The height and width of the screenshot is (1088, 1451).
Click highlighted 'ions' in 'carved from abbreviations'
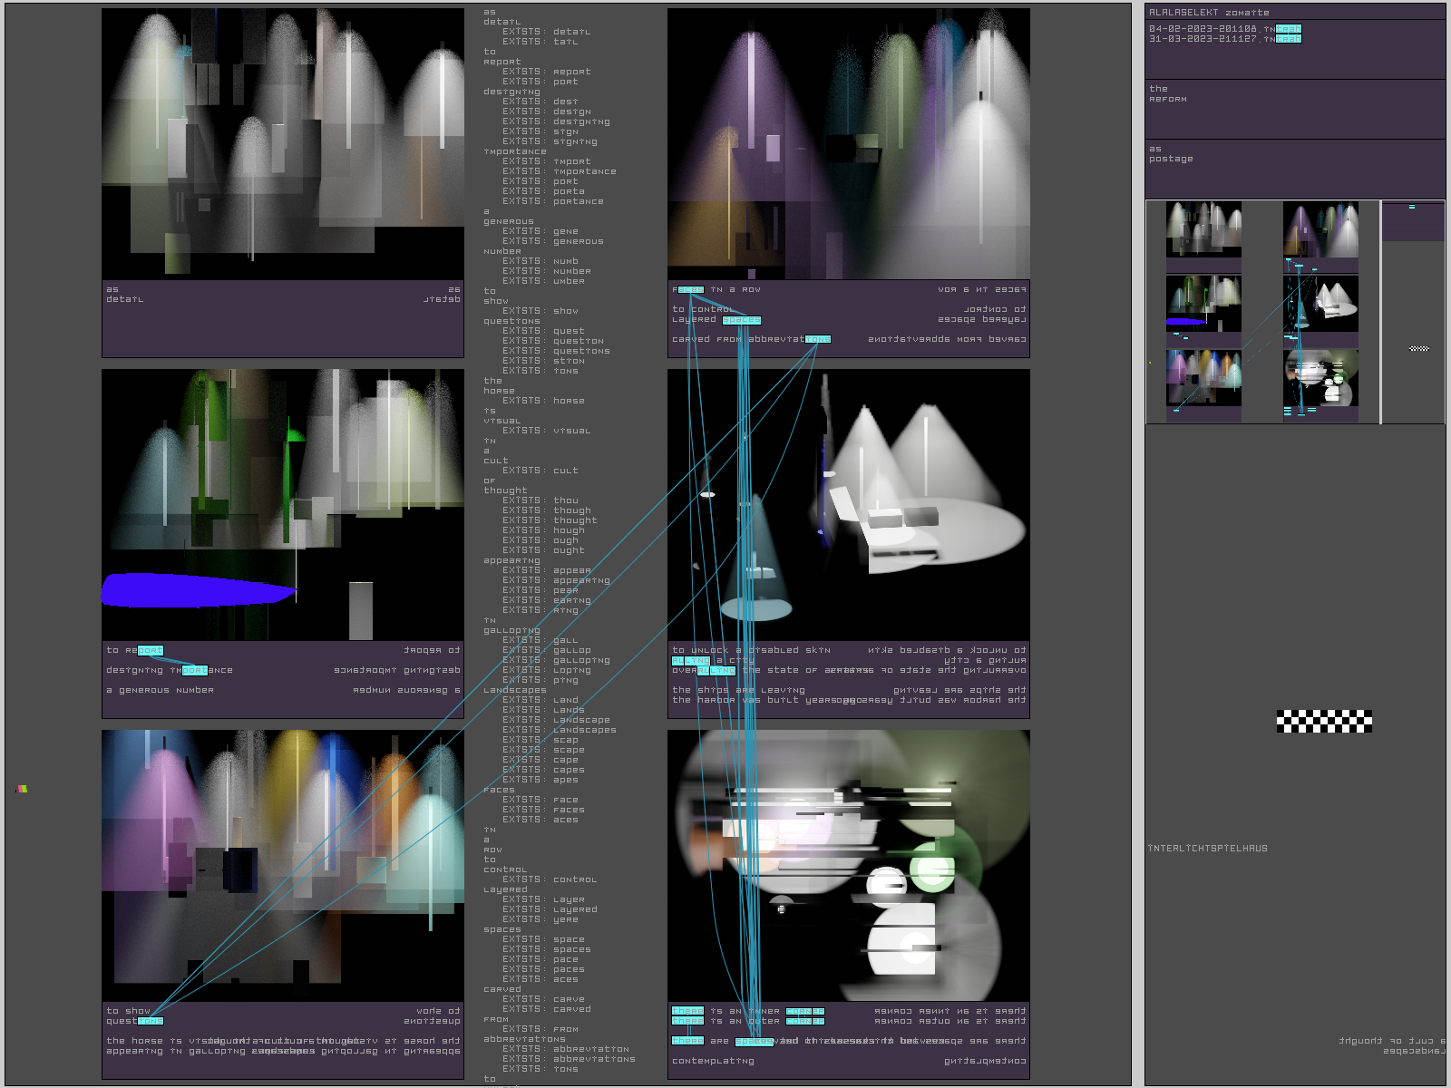pyautogui.click(x=818, y=339)
